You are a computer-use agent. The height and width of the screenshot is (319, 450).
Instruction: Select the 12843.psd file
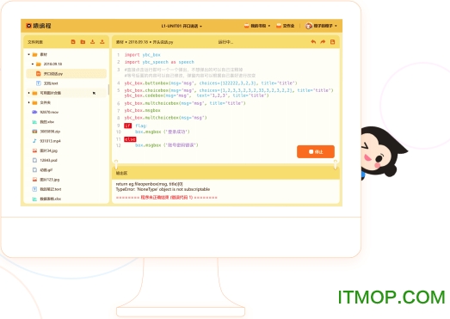pyautogui.click(x=45, y=161)
